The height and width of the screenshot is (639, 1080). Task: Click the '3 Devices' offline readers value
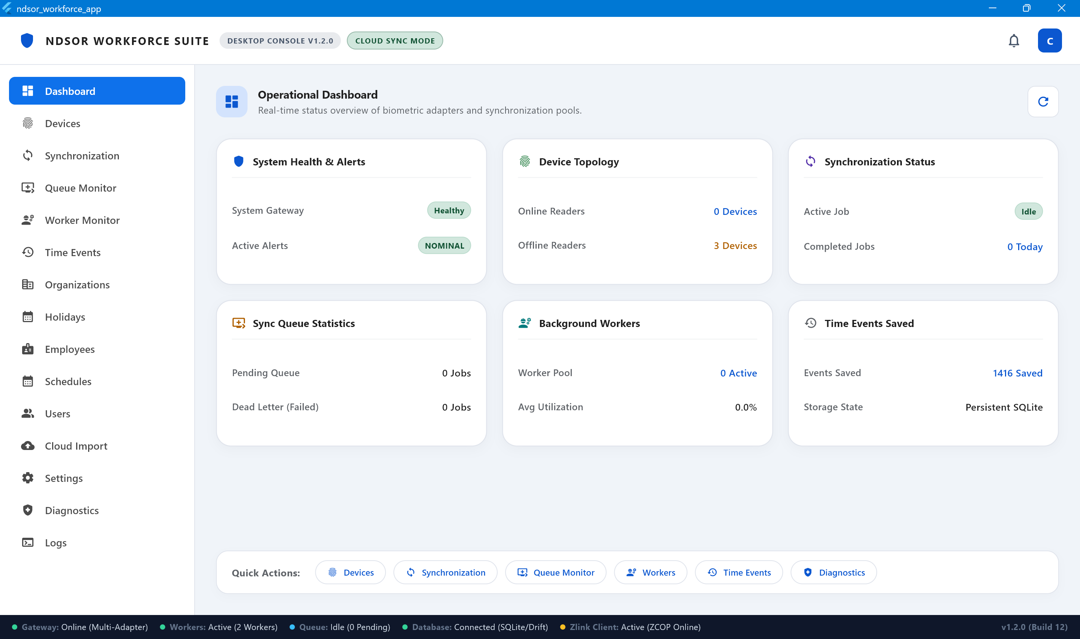[735, 246]
